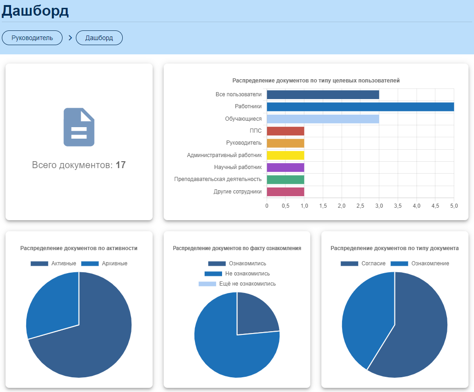Open the Руководитель breadcrumb

[32, 38]
